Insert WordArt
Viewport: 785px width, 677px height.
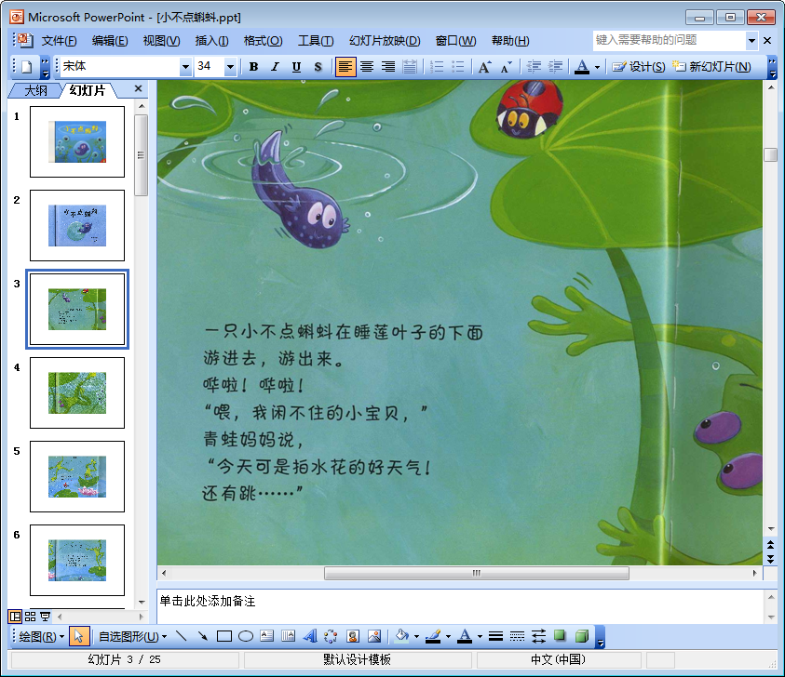click(x=310, y=636)
